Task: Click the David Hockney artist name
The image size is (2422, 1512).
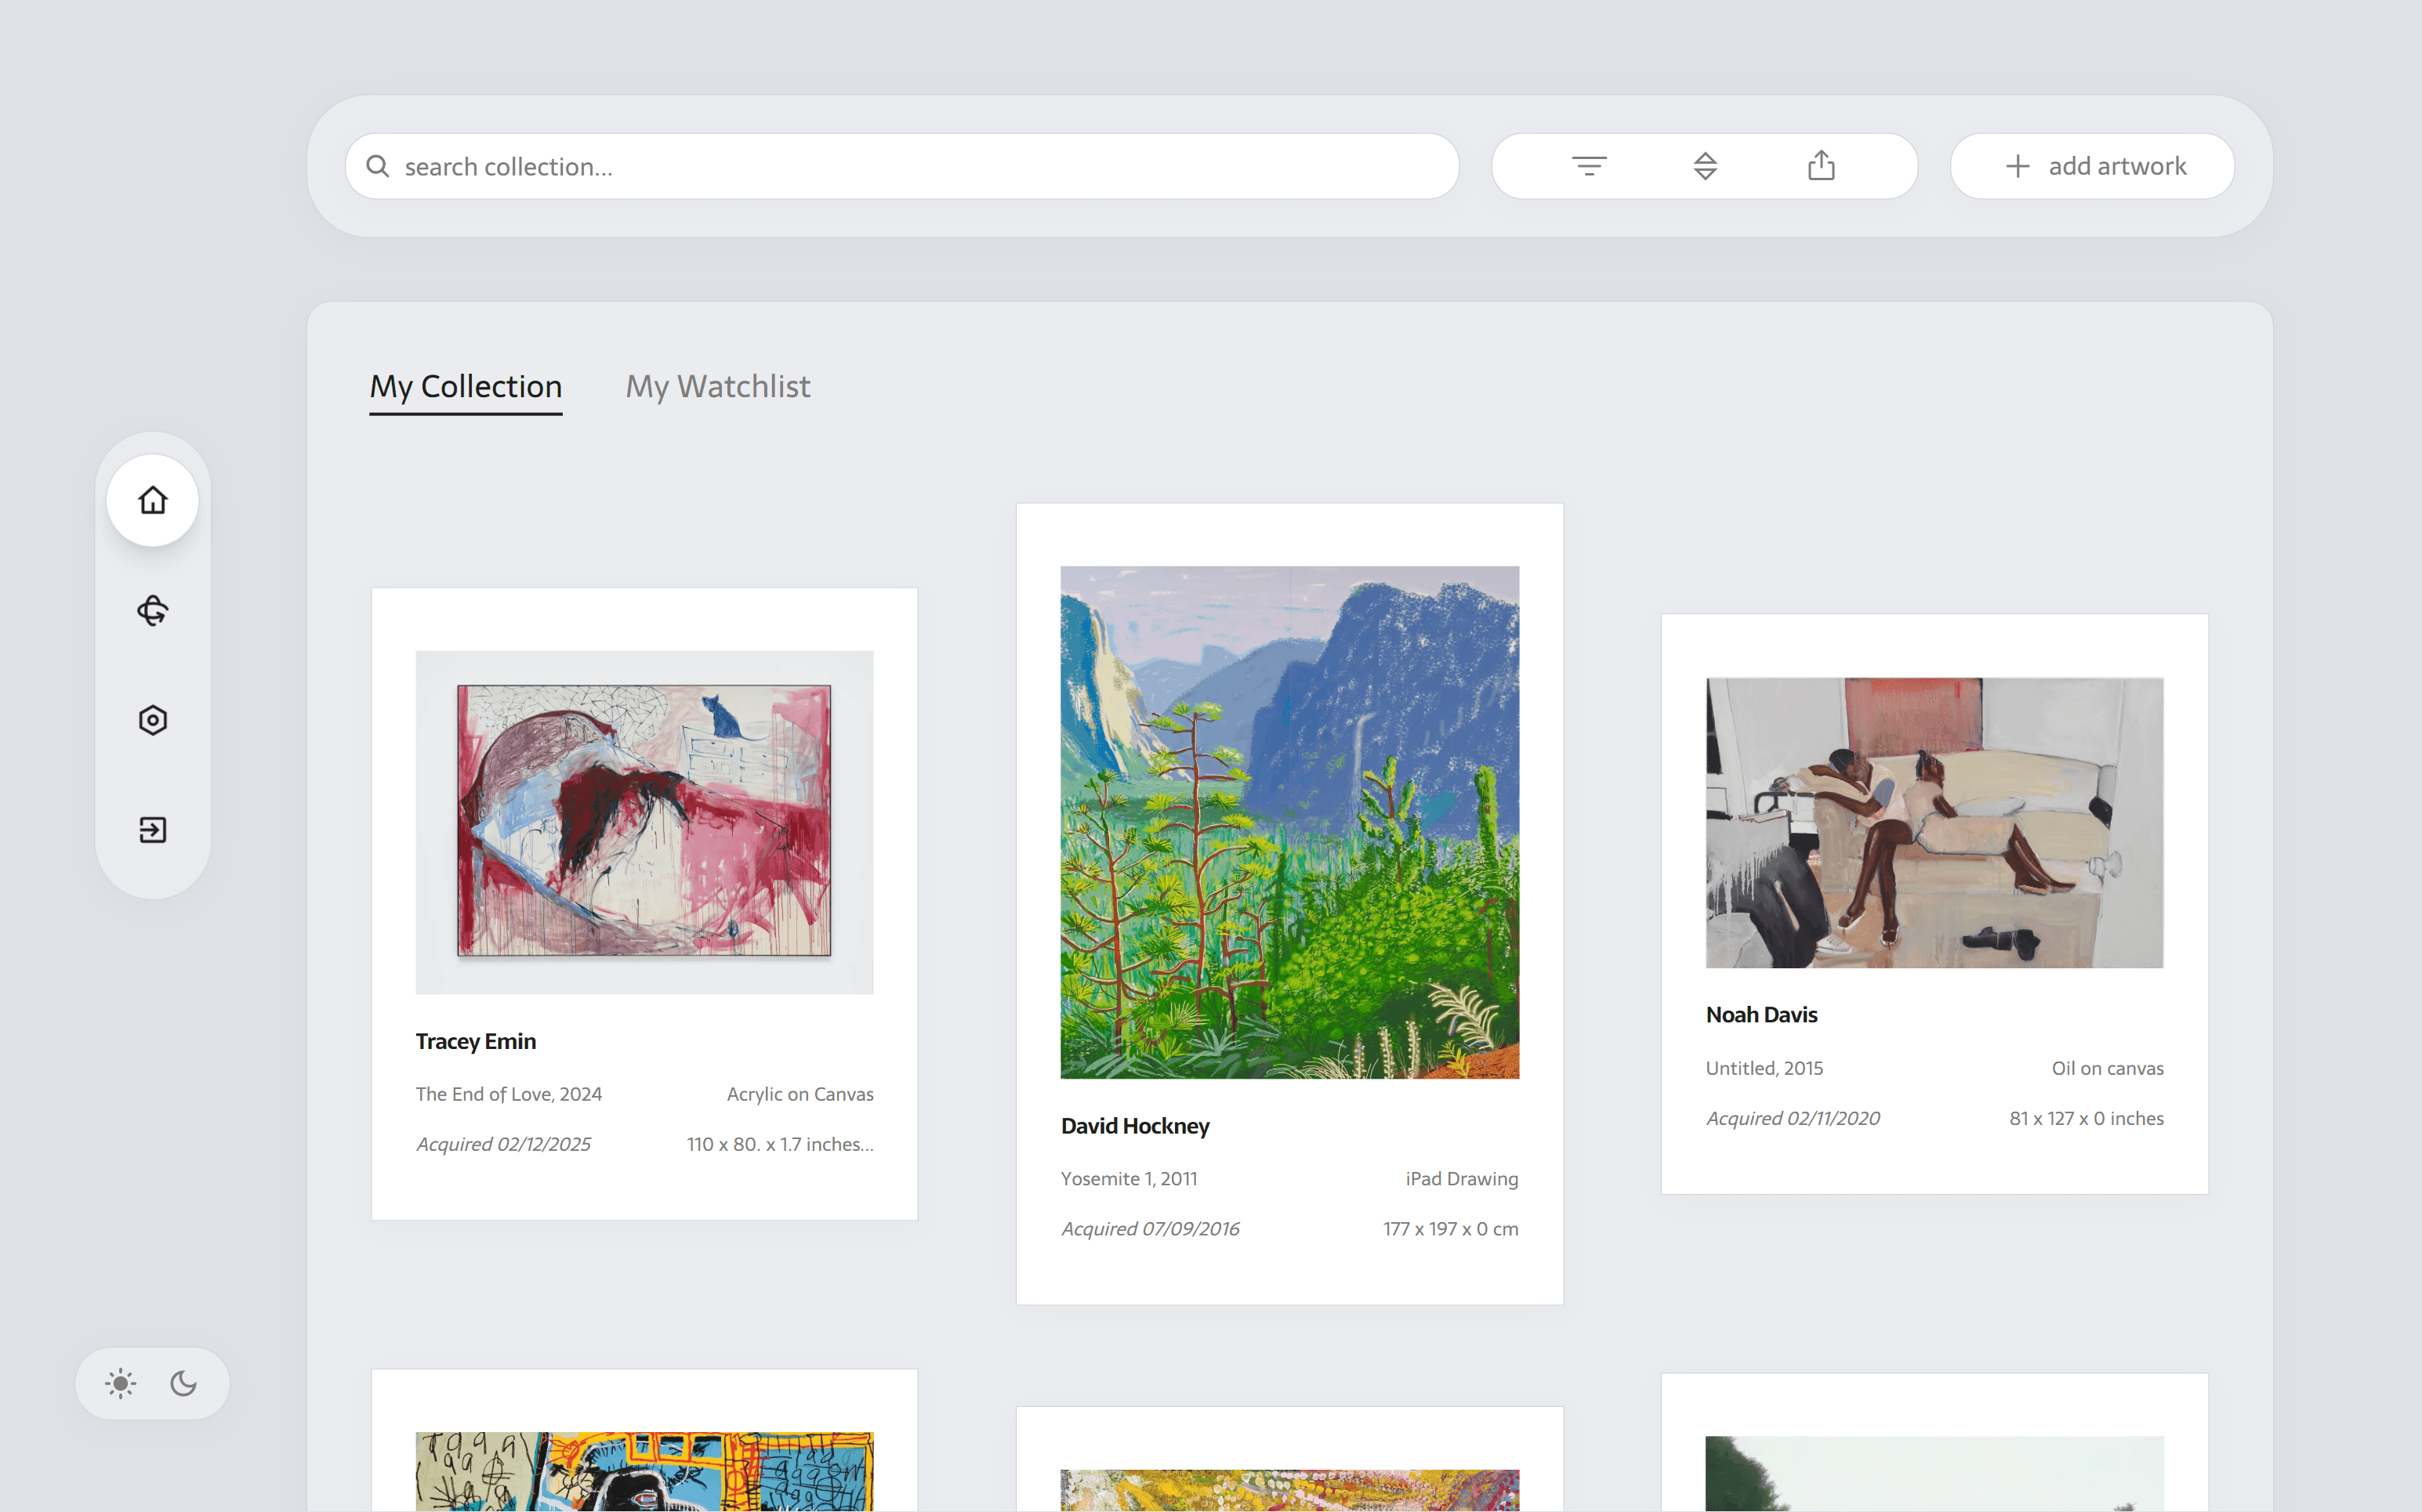Action: point(1136,1126)
